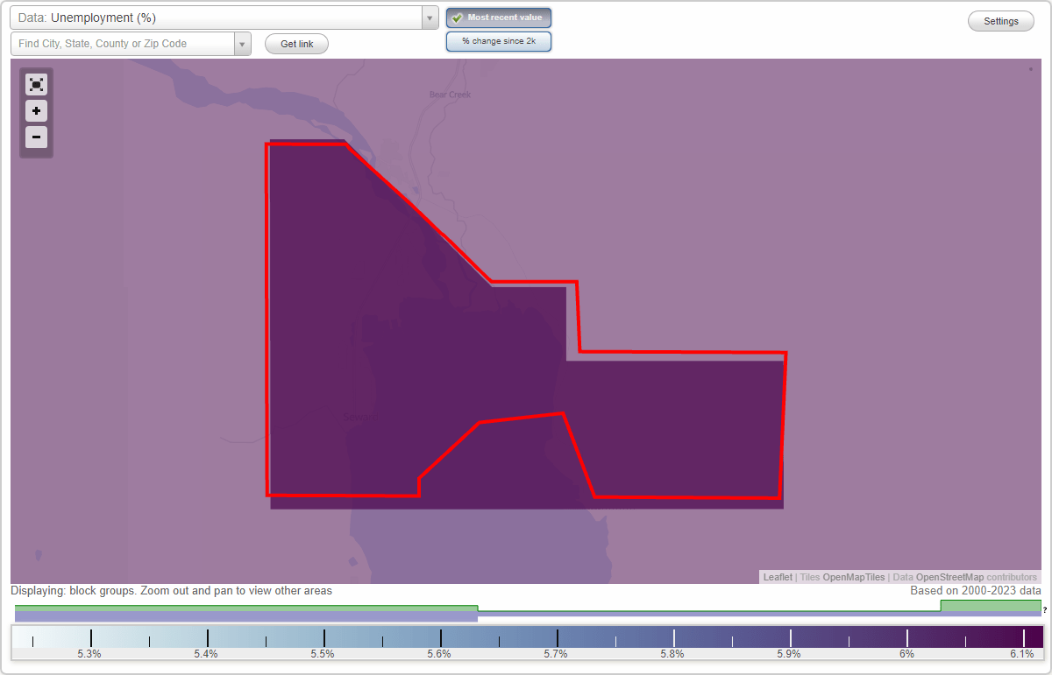Click the Bear Creek map label
Viewport: 1052px width, 675px height.
450,95
